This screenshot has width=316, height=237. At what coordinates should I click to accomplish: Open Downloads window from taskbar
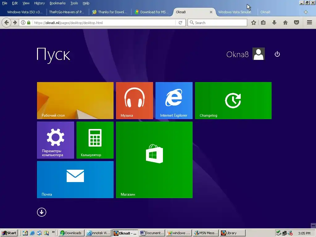[x=71, y=233]
